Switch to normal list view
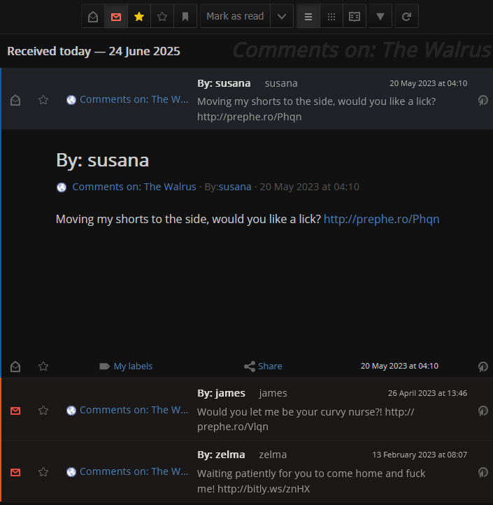This screenshot has height=505, width=493. click(x=308, y=16)
